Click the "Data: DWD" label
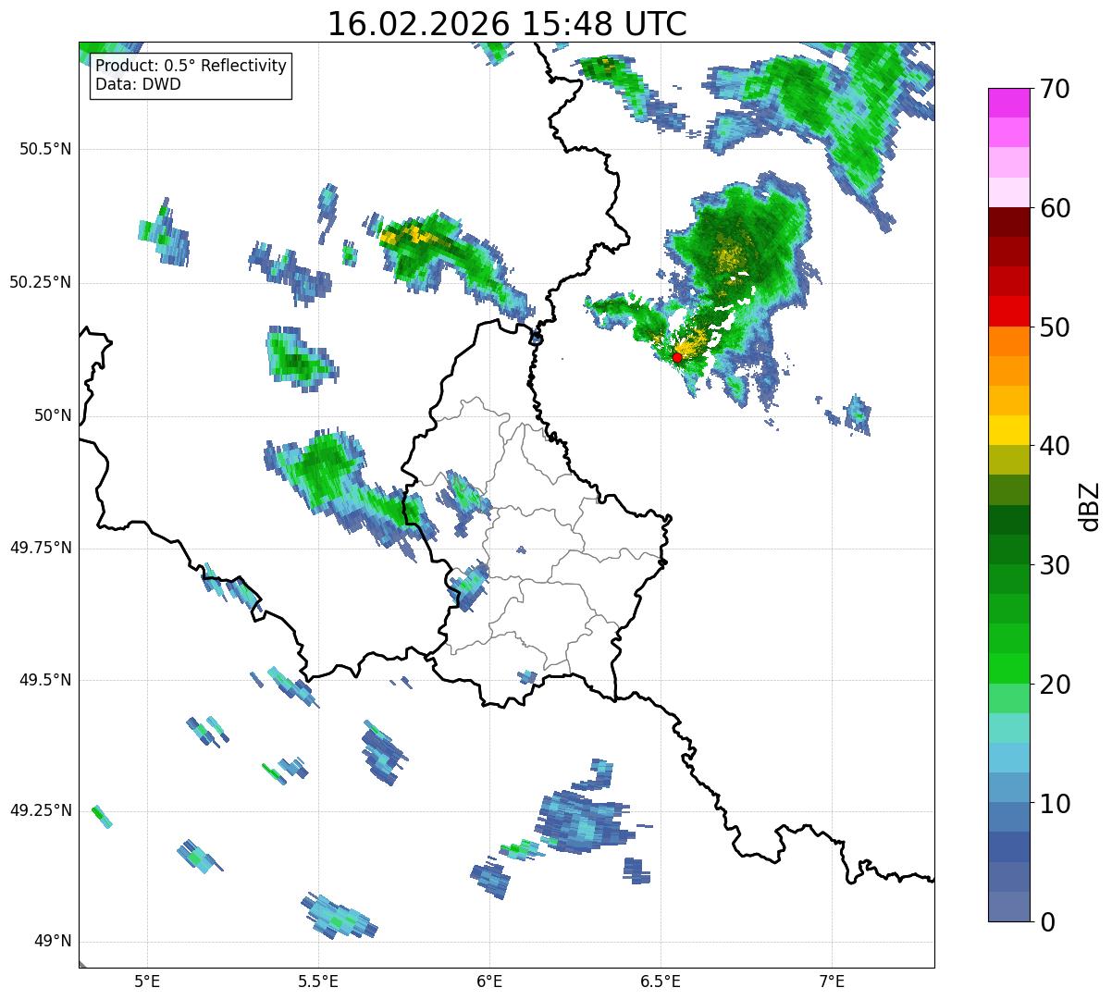The image size is (1112, 1000). point(138,84)
